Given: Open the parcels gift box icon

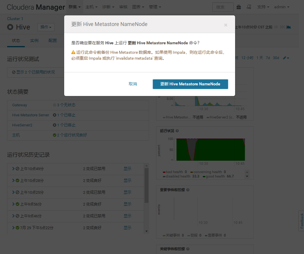Looking at the screenshot, I should click(239, 7).
